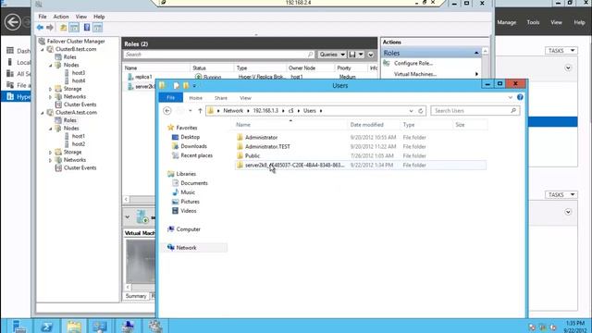Open File Explorer from the taskbar
The image size is (592, 333).
tap(74, 326)
